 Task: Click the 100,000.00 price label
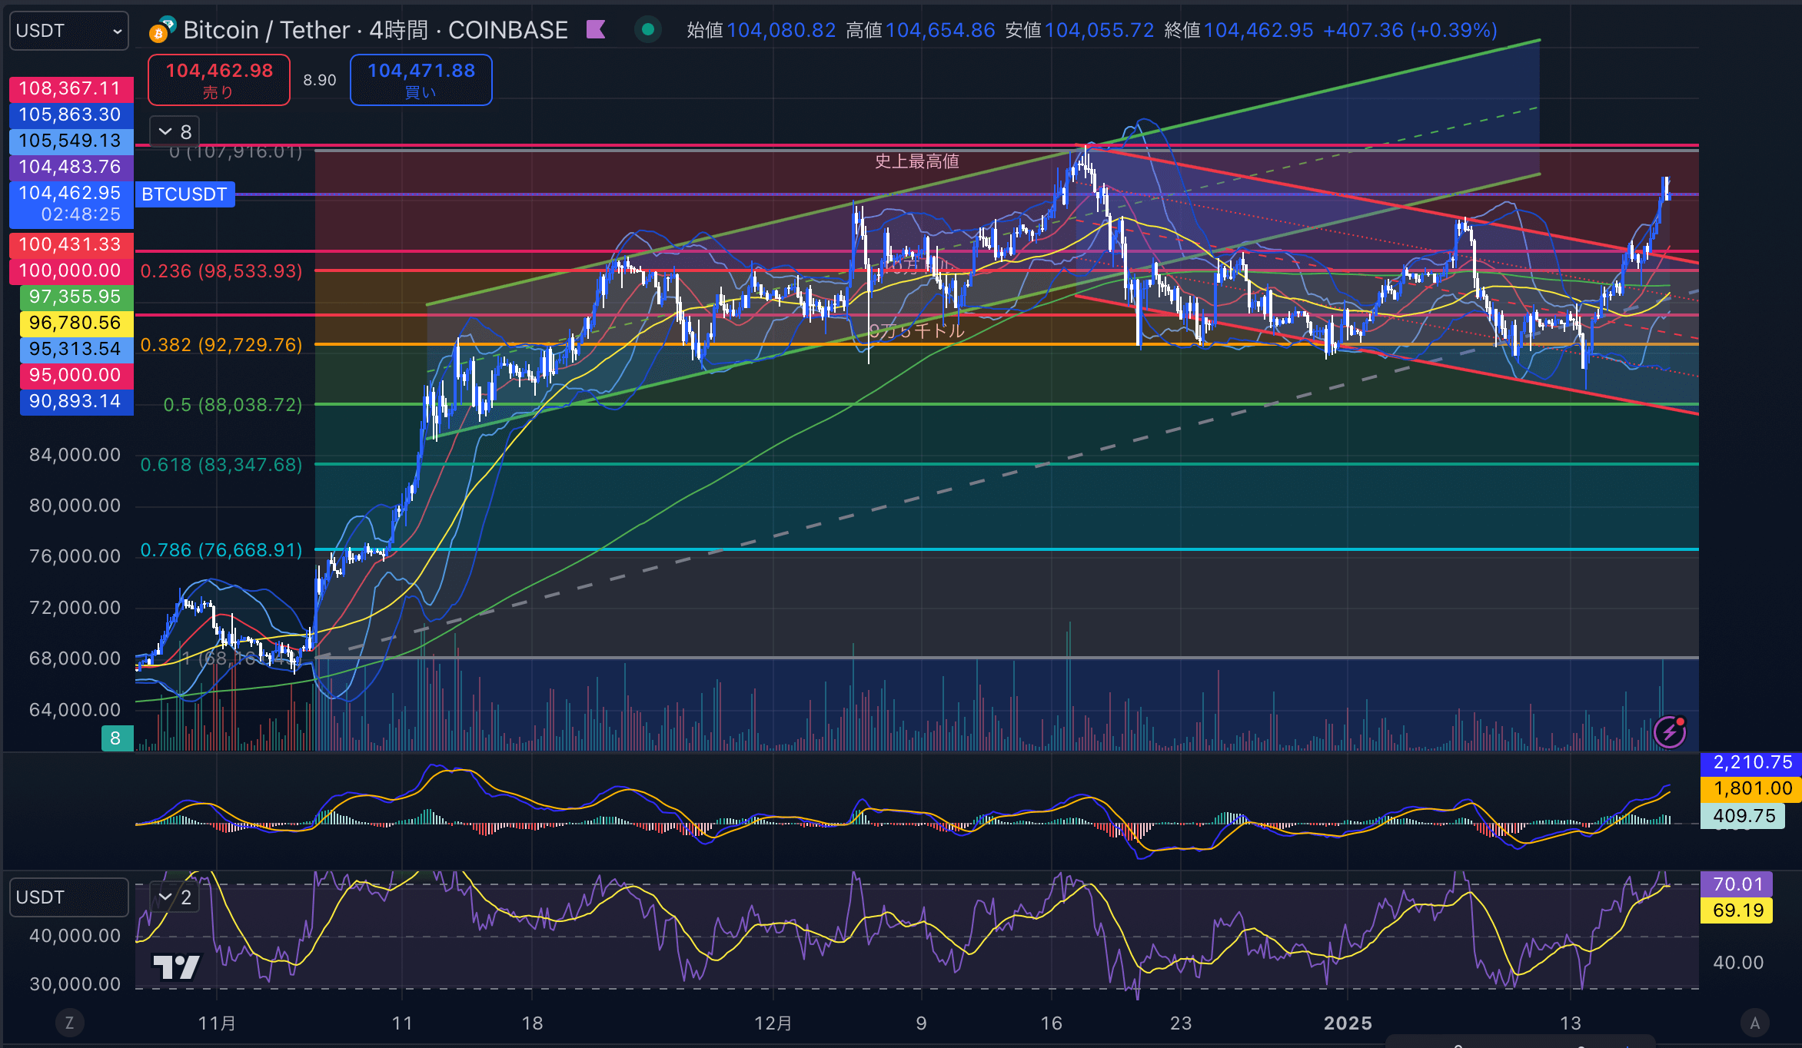(x=71, y=270)
